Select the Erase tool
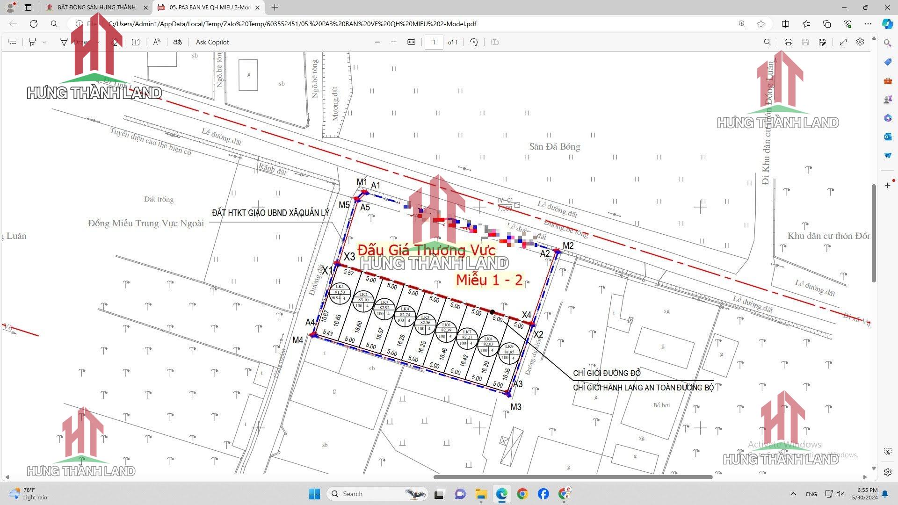 pos(115,42)
